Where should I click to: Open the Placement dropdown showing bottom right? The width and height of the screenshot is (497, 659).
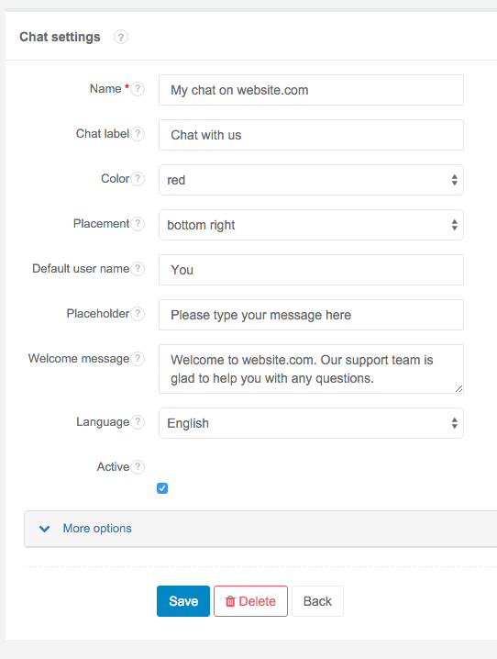[x=311, y=225]
